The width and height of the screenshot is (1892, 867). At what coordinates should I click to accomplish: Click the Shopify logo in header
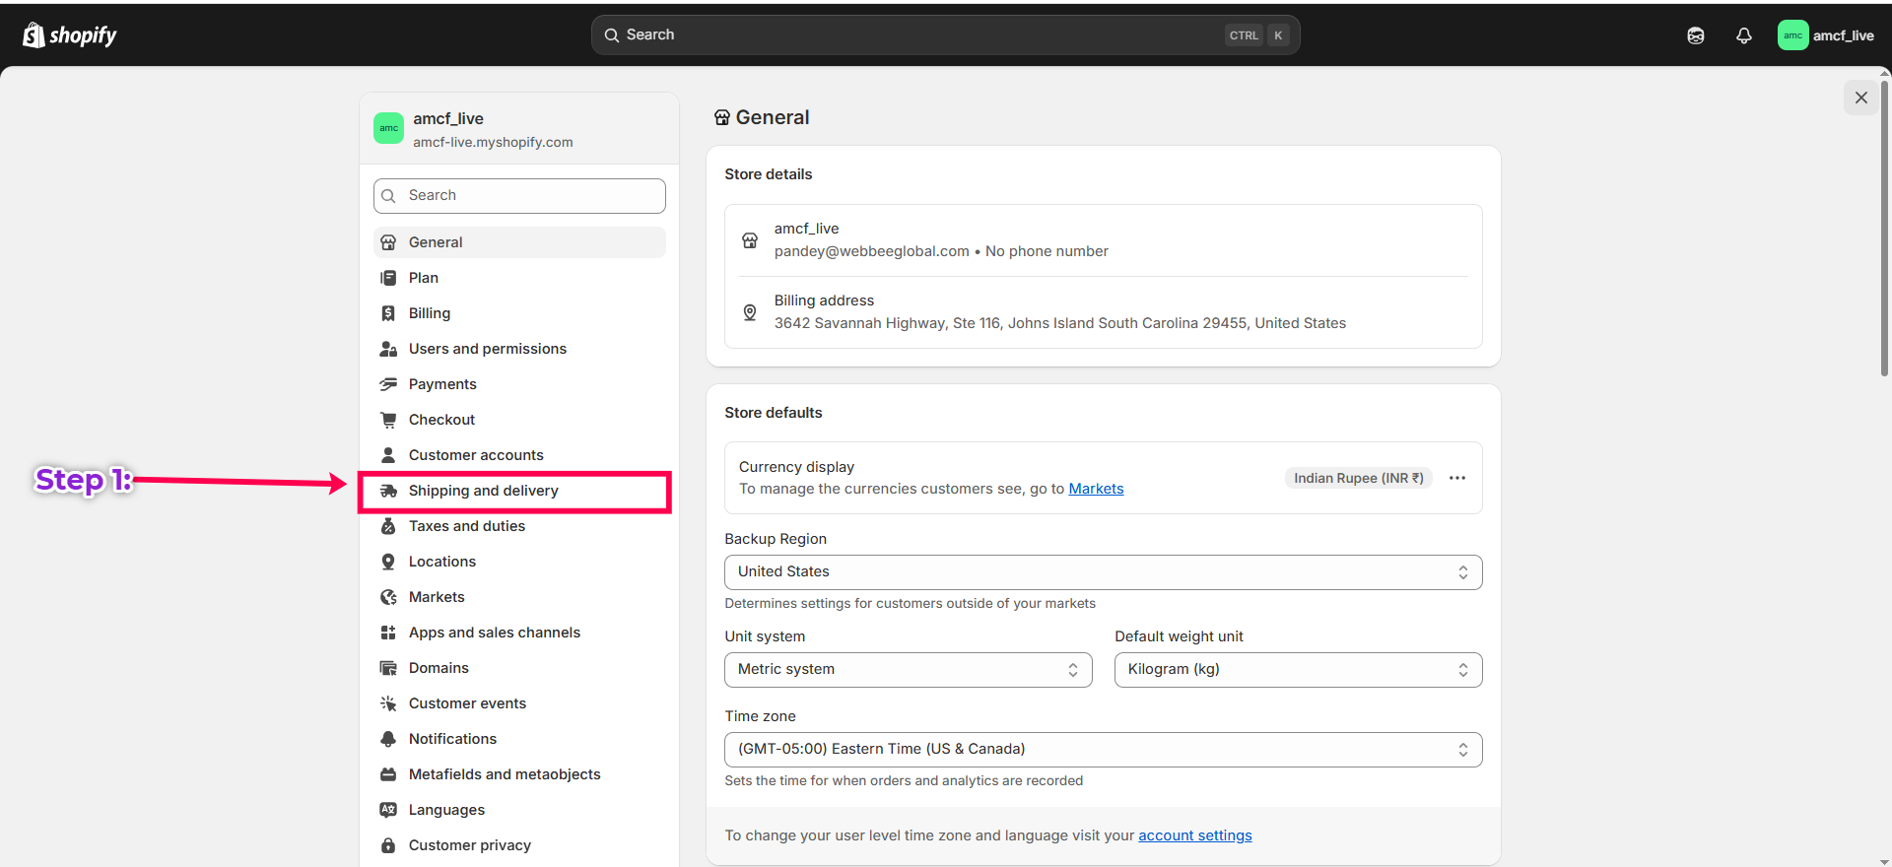click(x=69, y=35)
